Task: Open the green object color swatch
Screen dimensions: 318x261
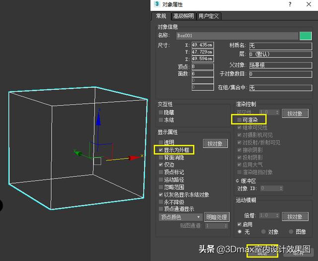Action: coord(306,36)
